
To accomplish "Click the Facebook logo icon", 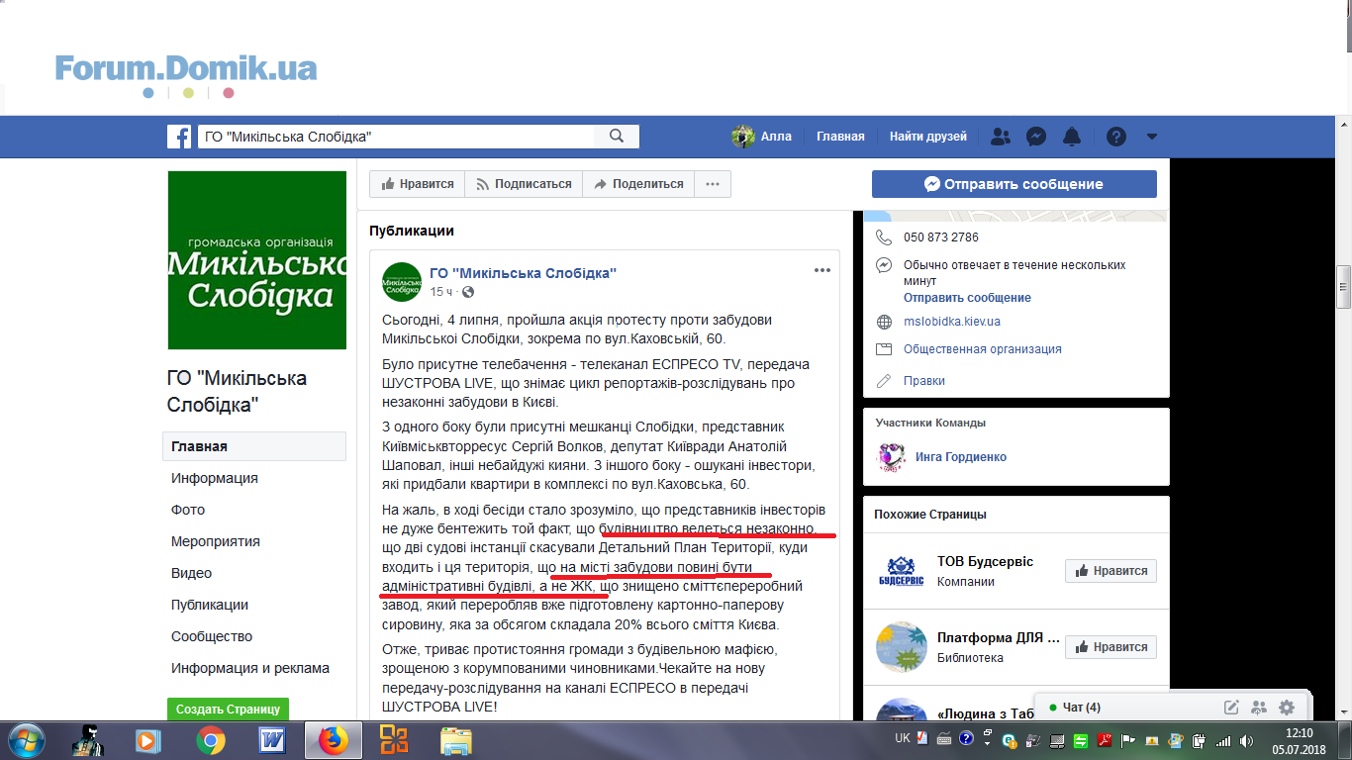I will pyautogui.click(x=179, y=137).
